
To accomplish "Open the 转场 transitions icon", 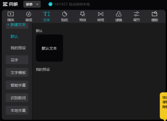I will tap(101, 14).
